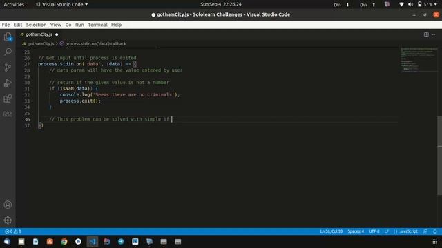Change end of line via LF indicator
The width and height of the screenshot is (442, 248).
coord(387,231)
